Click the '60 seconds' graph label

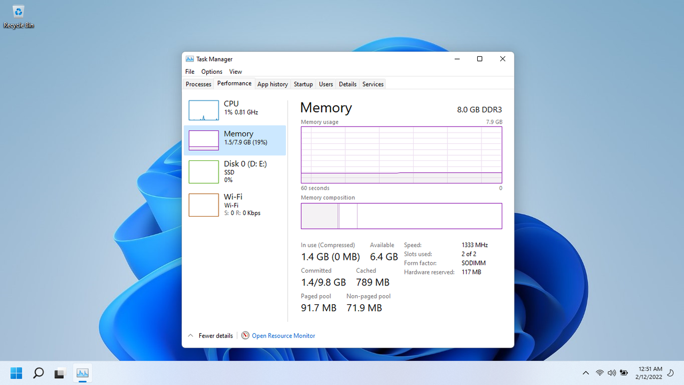click(x=315, y=188)
